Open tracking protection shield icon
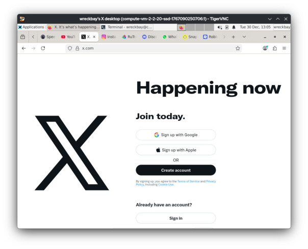This screenshot has height=249, width=308. point(70,48)
